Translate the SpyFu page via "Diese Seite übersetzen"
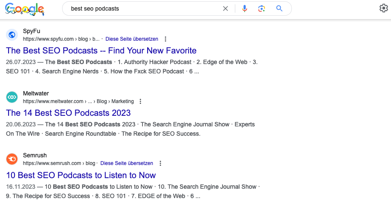 [x=131, y=39]
